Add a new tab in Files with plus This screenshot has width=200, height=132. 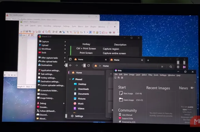[148, 60]
